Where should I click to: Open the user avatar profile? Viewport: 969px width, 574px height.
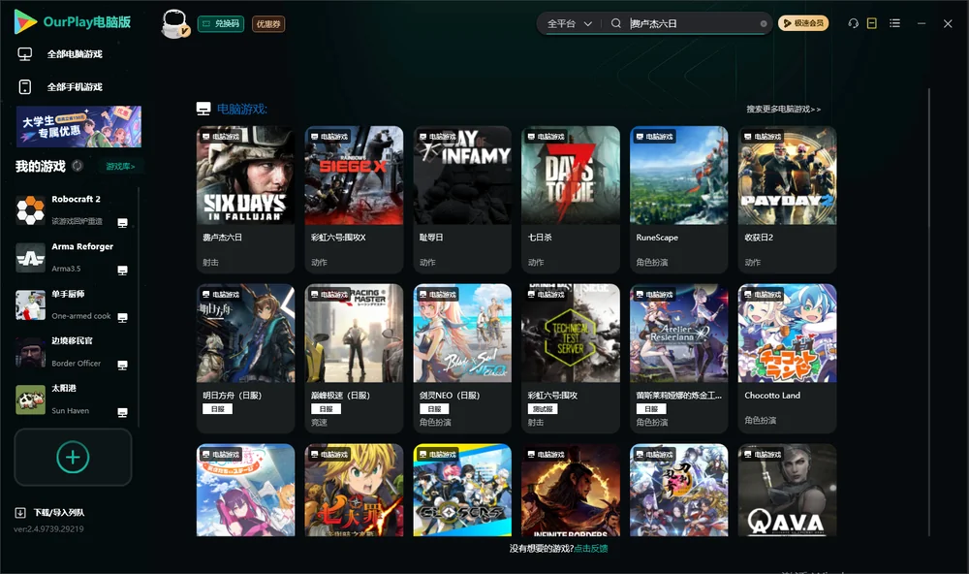pos(174,23)
